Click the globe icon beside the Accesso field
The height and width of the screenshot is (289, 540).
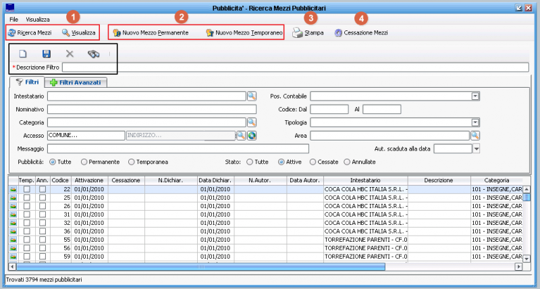click(x=251, y=136)
